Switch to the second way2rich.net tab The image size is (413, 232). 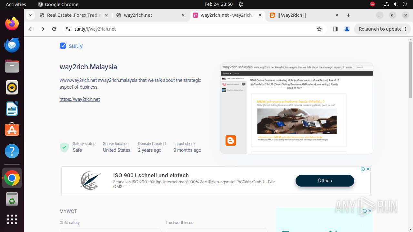(x=150, y=15)
